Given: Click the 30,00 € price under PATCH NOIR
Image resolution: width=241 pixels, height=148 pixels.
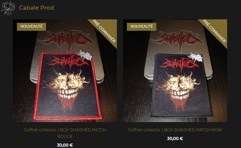Looking at the screenshot, I should pyautogui.click(x=175, y=139).
